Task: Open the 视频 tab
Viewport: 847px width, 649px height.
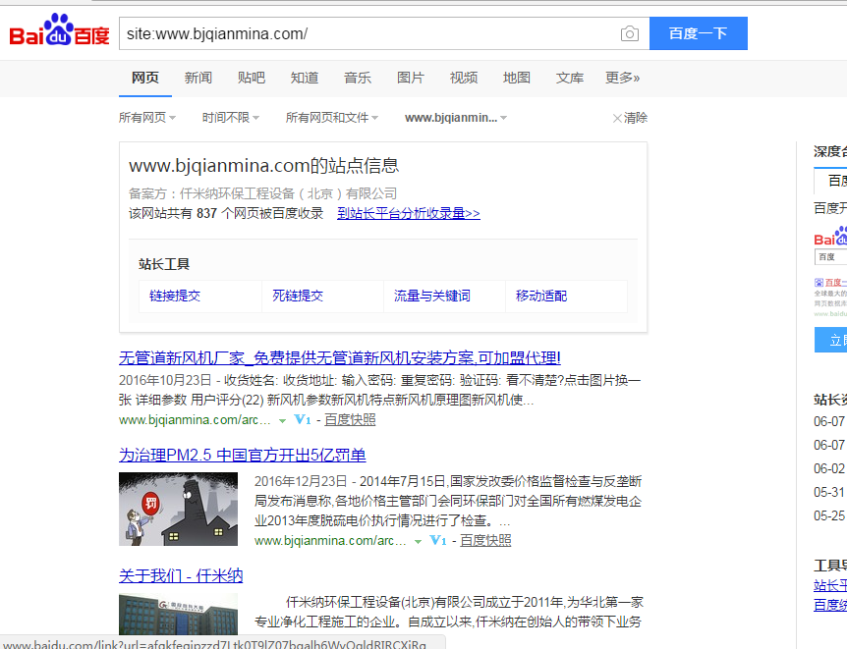Action: click(464, 78)
